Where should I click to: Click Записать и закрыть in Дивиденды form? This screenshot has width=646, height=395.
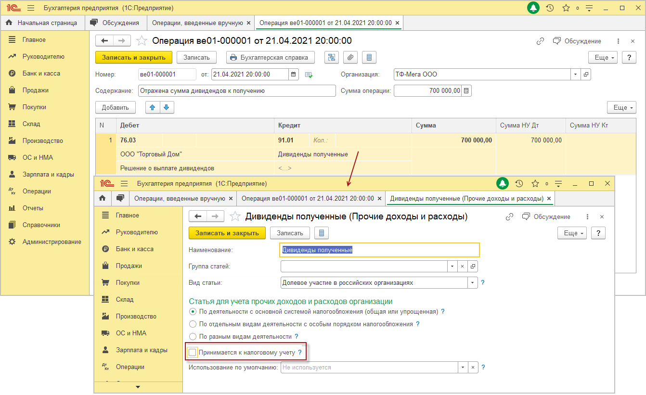[x=227, y=233]
